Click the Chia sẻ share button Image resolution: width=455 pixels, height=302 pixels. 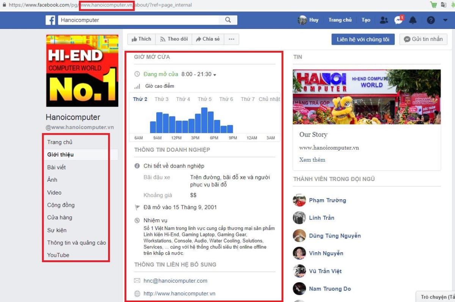[x=208, y=39]
